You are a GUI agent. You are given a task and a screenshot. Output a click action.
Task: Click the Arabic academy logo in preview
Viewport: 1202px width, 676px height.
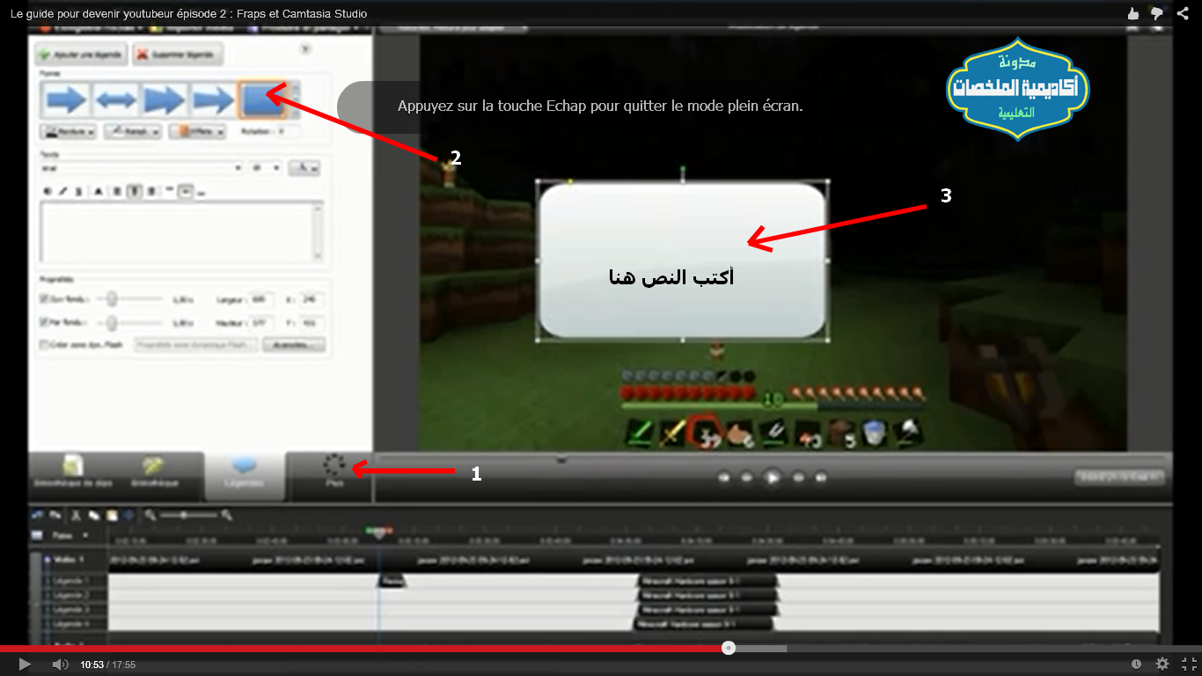pyautogui.click(x=1017, y=89)
